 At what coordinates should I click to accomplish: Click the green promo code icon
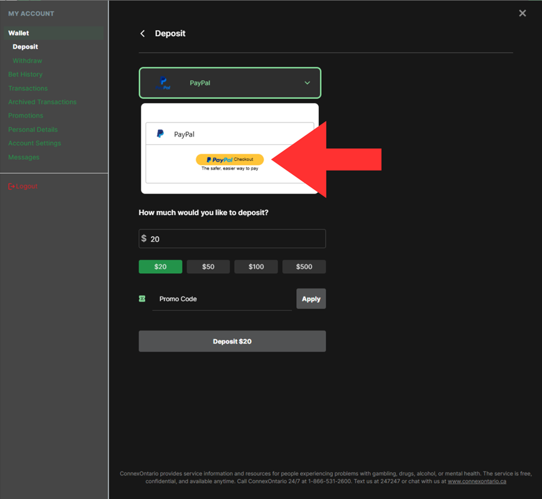coord(142,299)
